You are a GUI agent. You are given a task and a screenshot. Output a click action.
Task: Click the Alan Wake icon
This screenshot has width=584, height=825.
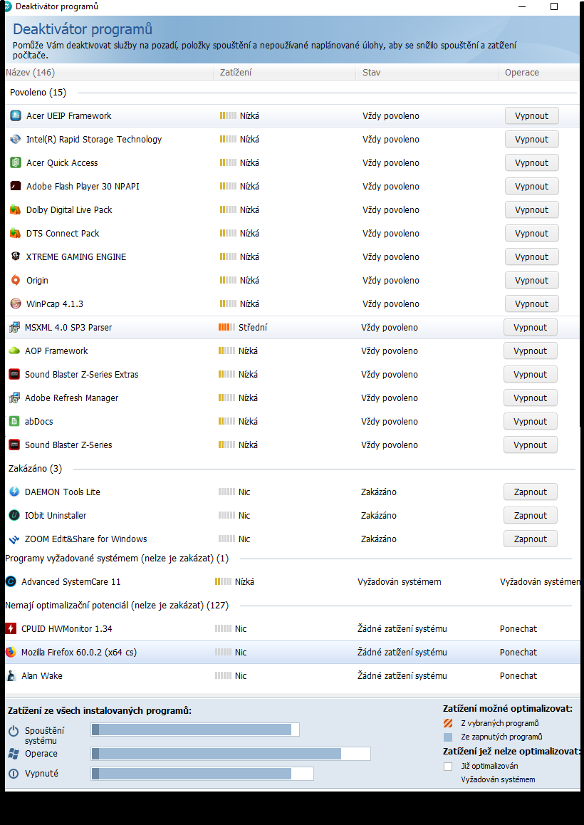[11, 675]
